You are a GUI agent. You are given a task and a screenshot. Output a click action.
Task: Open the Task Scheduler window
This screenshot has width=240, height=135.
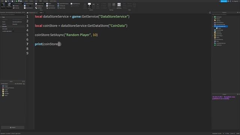(x=51, y=8)
